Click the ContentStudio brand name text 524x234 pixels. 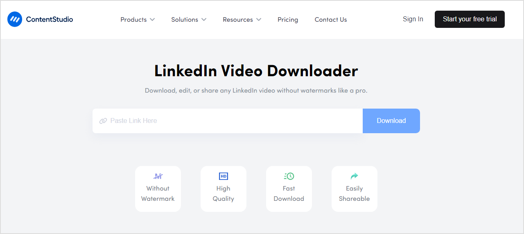(x=50, y=19)
